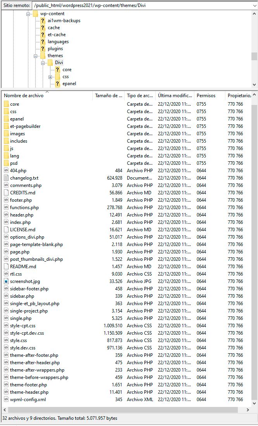258x426 pixels.
Task: Click the images folder icon
Action: tap(7, 134)
